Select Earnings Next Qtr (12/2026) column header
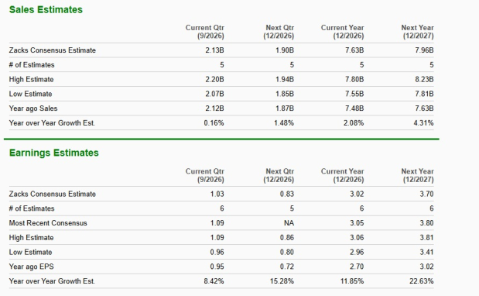 tap(279, 176)
